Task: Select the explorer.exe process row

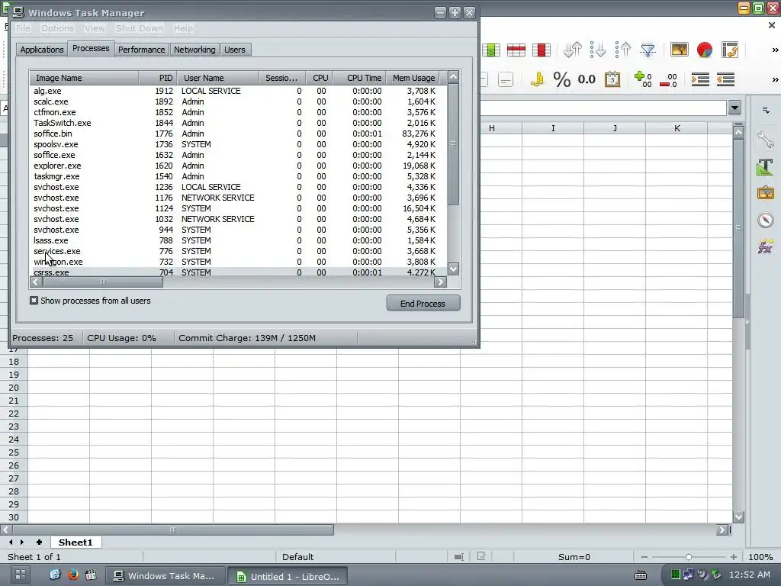Action: click(239, 166)
